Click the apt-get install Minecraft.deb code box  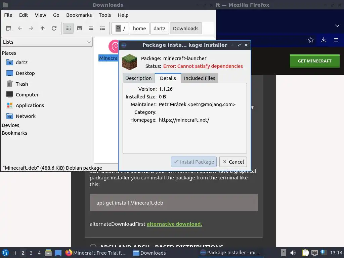(174, 203)
